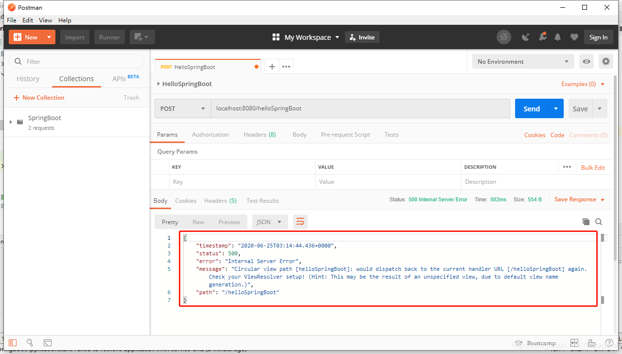The width and height of the screenshot is (622, 354).
Task: Open tab options ellipsis menu
Action: pyautogui.click(x=286, y=67)
